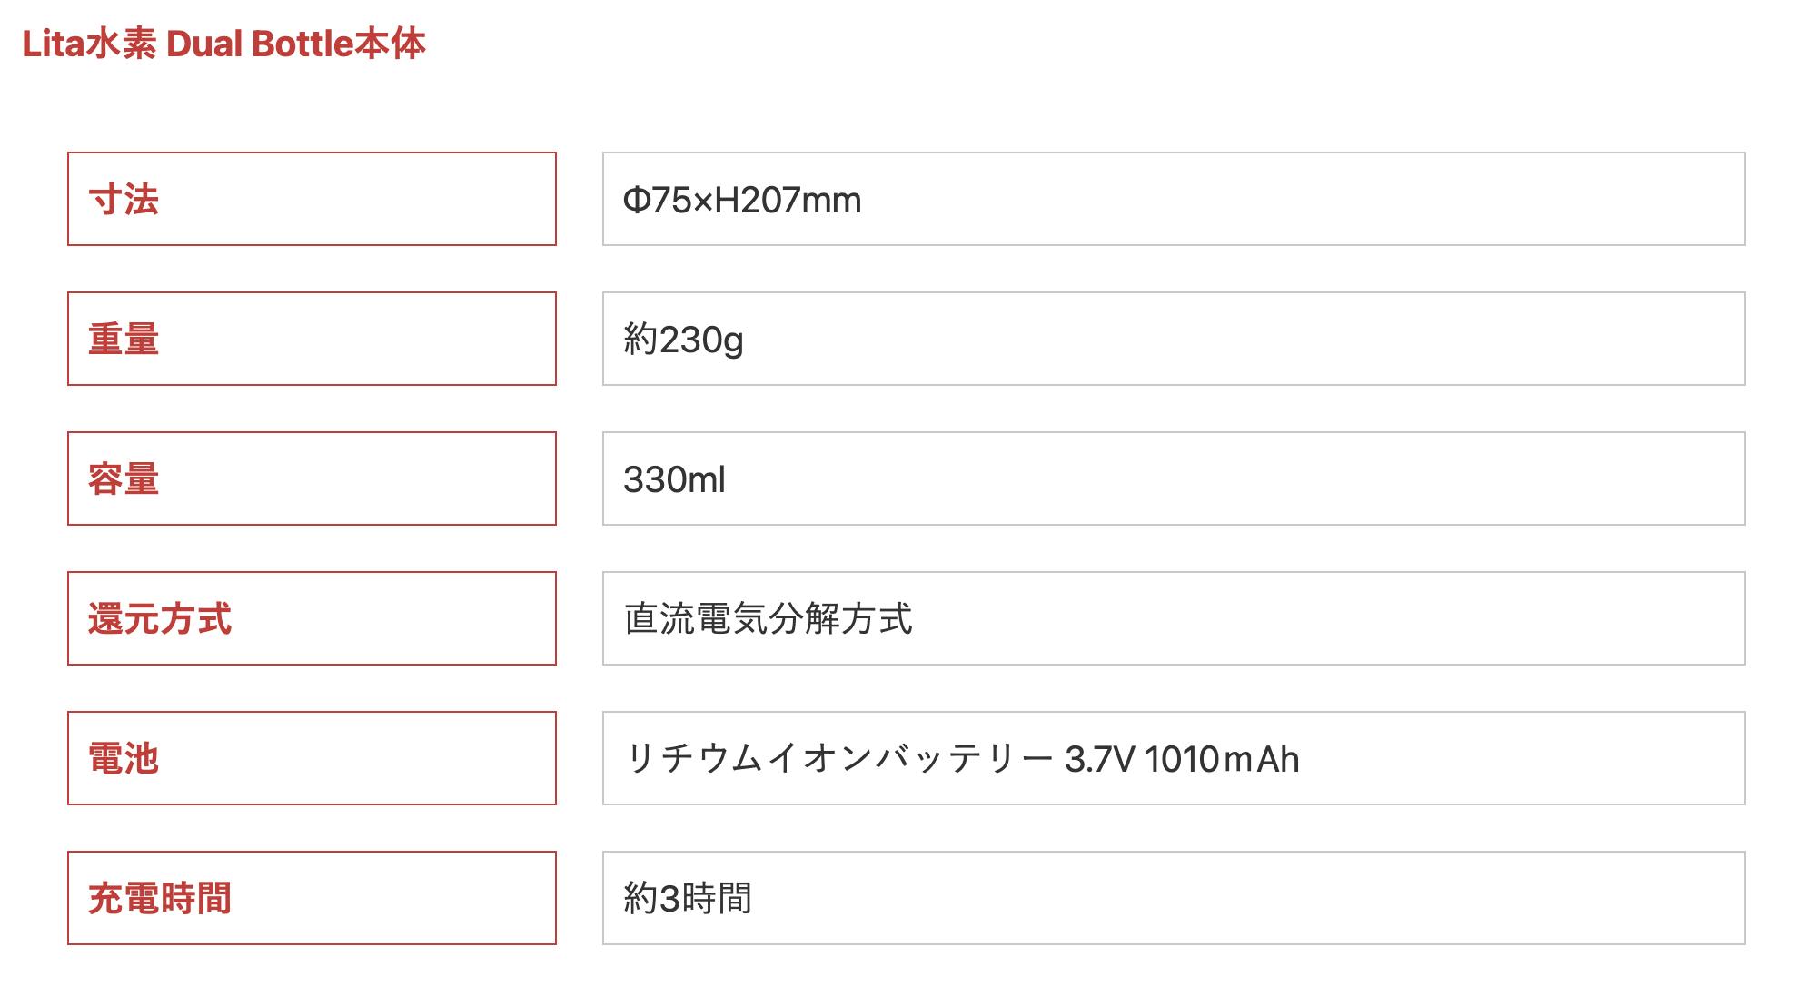1795x1006 pixels.
Task: Select the Φ75×H207mm dimensions value
Action: click(x=741, y=200)
